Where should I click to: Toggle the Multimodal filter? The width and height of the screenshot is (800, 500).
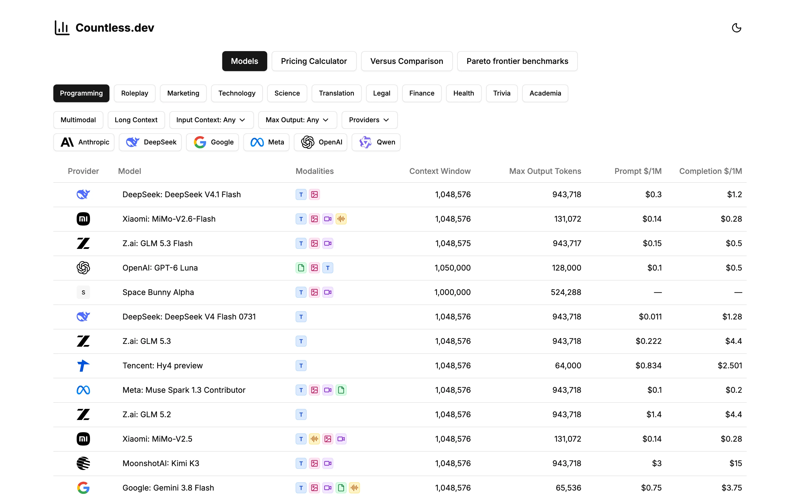[78, 120]
